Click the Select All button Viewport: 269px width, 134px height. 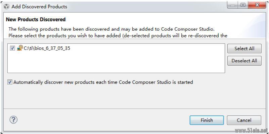click(244, 48)
